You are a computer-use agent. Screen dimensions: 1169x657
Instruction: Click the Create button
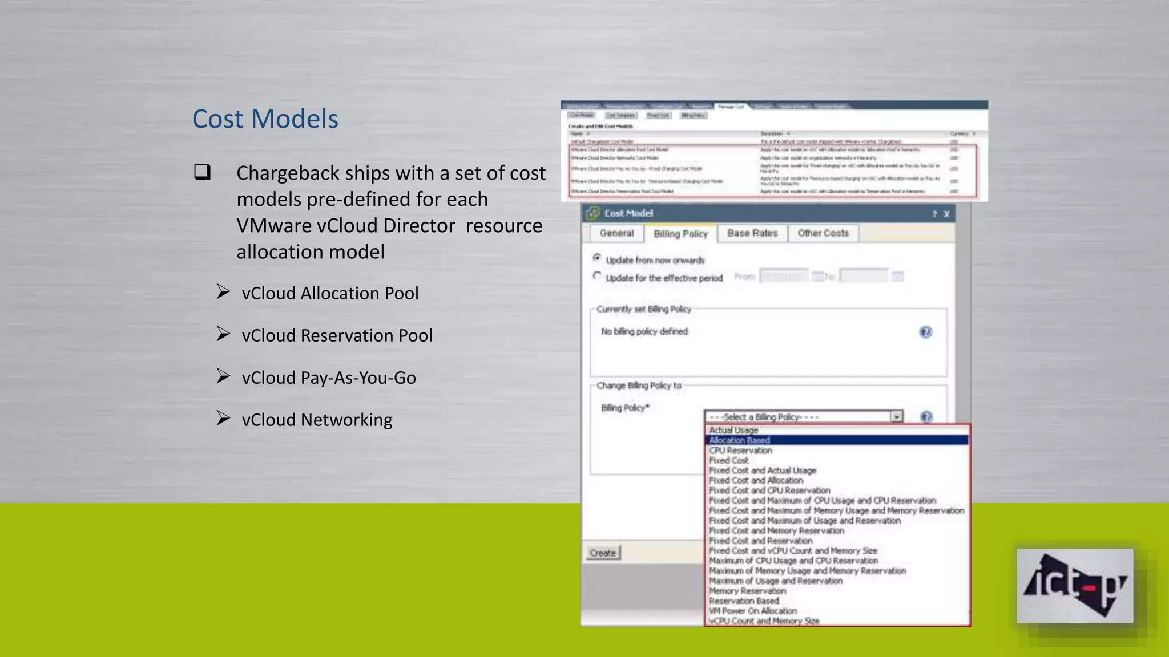click(603, 553)
